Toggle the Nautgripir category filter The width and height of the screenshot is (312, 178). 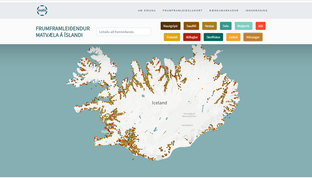[x=171, y=26]
